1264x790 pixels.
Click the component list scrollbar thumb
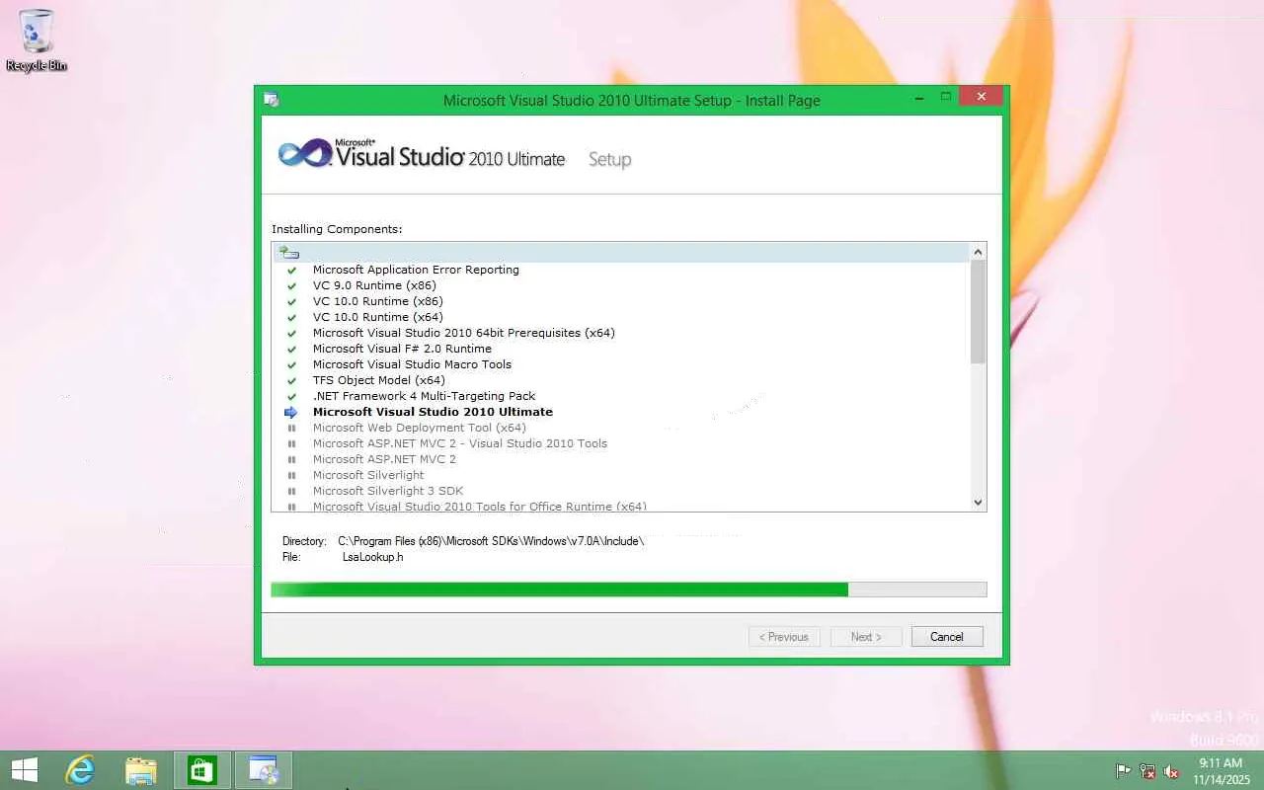coord(979,312)
